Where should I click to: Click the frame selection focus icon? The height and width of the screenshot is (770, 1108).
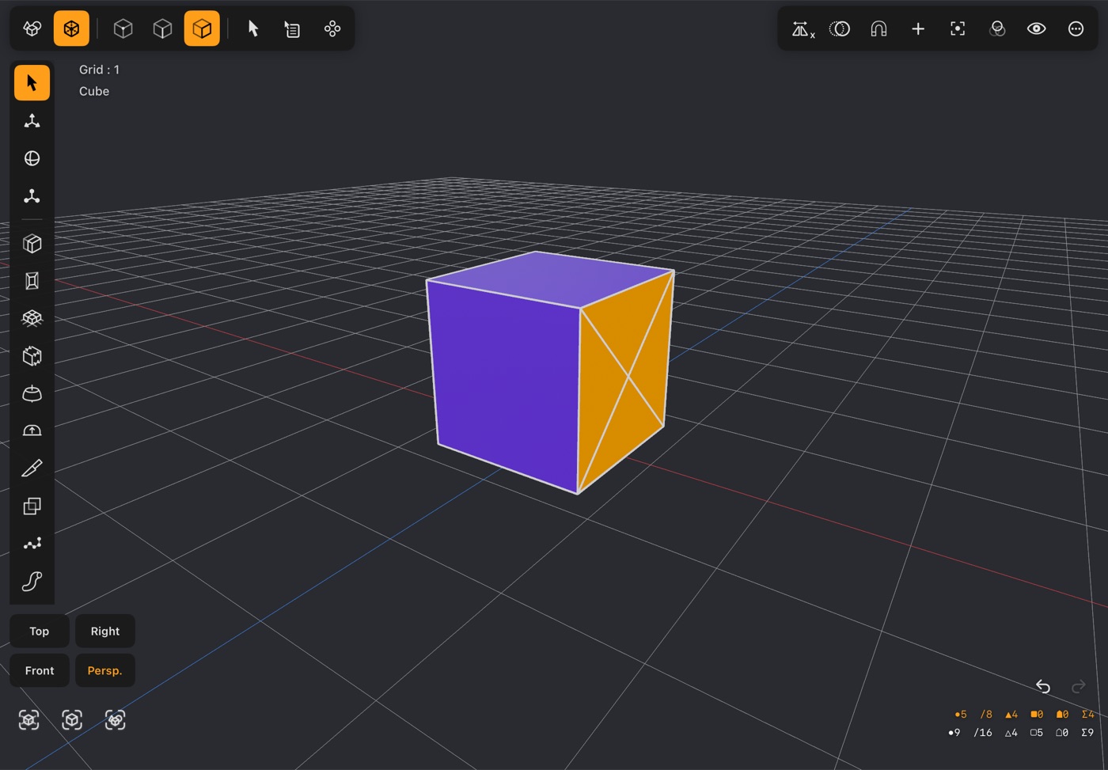[x=958, y=28]
